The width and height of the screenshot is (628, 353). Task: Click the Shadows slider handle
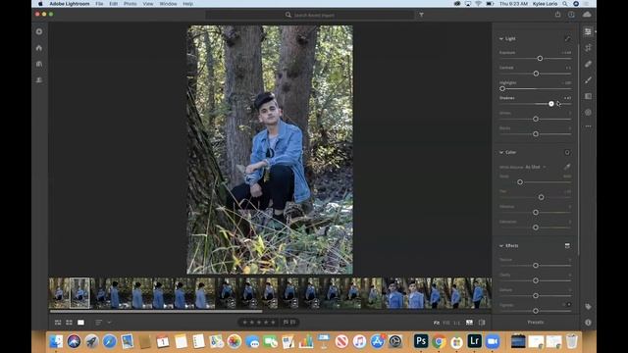pyautogui.click(x=551, y=104)
